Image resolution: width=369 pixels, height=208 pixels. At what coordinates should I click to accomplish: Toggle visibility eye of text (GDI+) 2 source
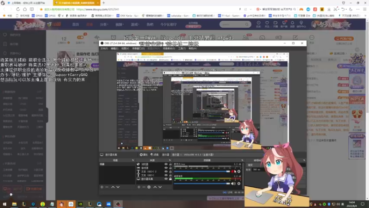point(166,171)
